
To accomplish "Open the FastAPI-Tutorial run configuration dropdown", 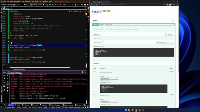I will (37, 5).
